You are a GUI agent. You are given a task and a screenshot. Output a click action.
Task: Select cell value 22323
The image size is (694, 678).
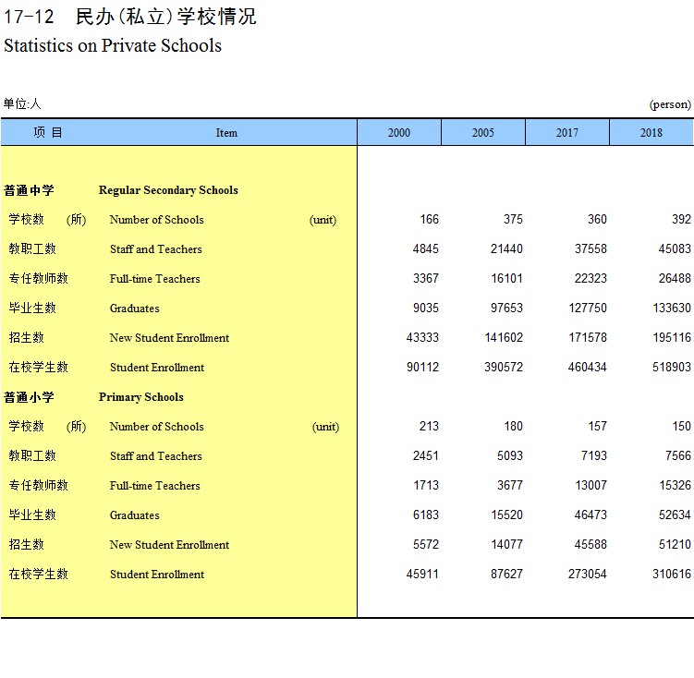591,278
